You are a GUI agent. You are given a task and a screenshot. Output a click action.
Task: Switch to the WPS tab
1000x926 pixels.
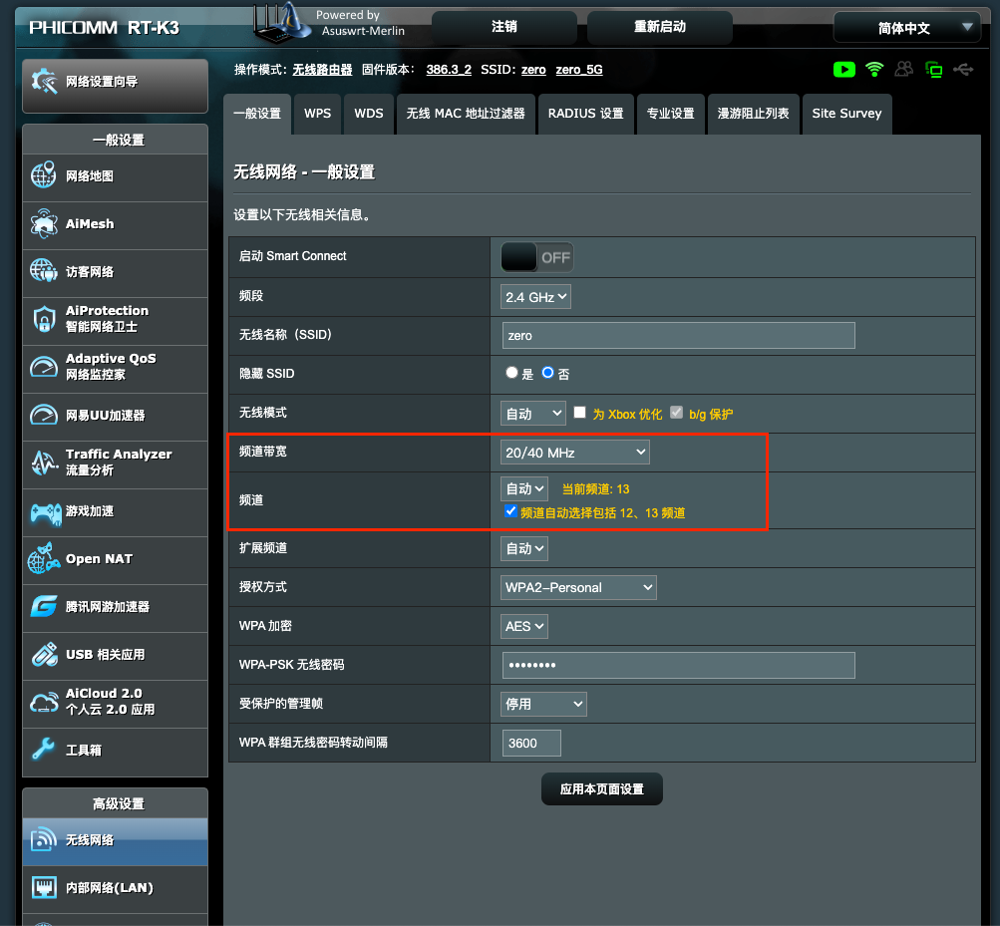[x=318, y=114]
